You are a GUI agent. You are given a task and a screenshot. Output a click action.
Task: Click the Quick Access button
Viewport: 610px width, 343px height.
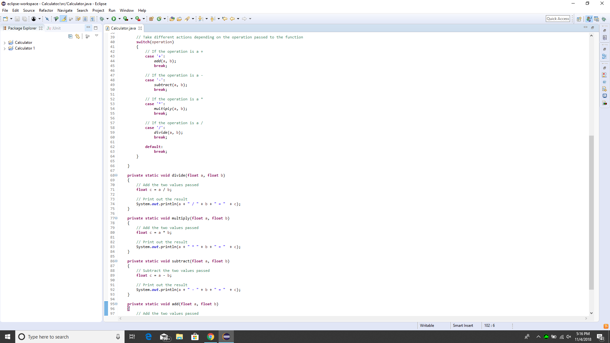pyautogui.click(x=558, y=18)
